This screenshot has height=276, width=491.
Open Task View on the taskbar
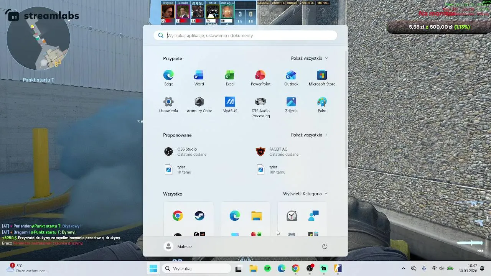tap(238, 268)
